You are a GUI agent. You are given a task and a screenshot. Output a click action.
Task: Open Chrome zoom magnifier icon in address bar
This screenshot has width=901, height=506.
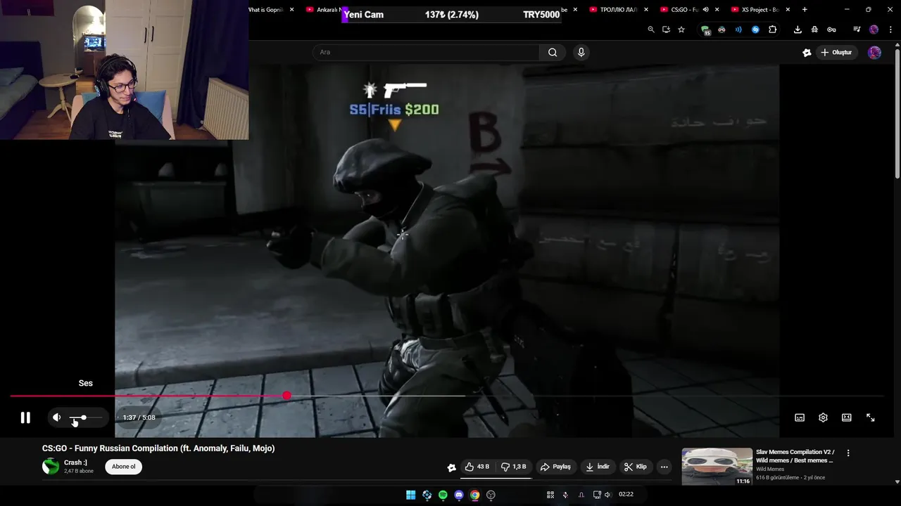651,30
